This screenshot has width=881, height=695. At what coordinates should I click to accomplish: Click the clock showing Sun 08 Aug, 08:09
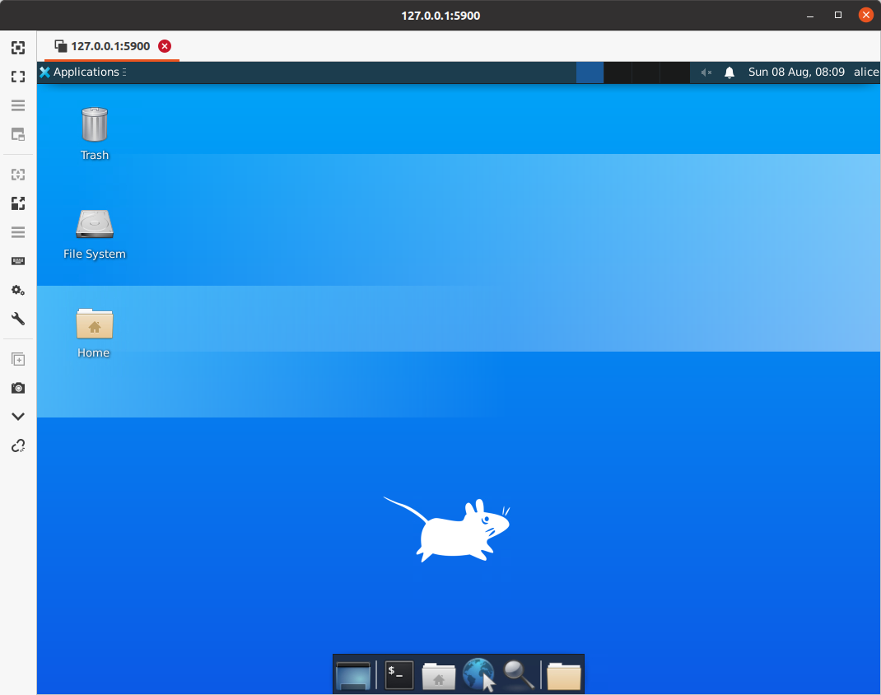795,72
